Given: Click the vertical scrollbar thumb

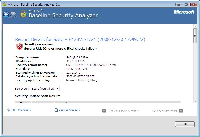Looking at the screenshot, I should pos(195,36).
